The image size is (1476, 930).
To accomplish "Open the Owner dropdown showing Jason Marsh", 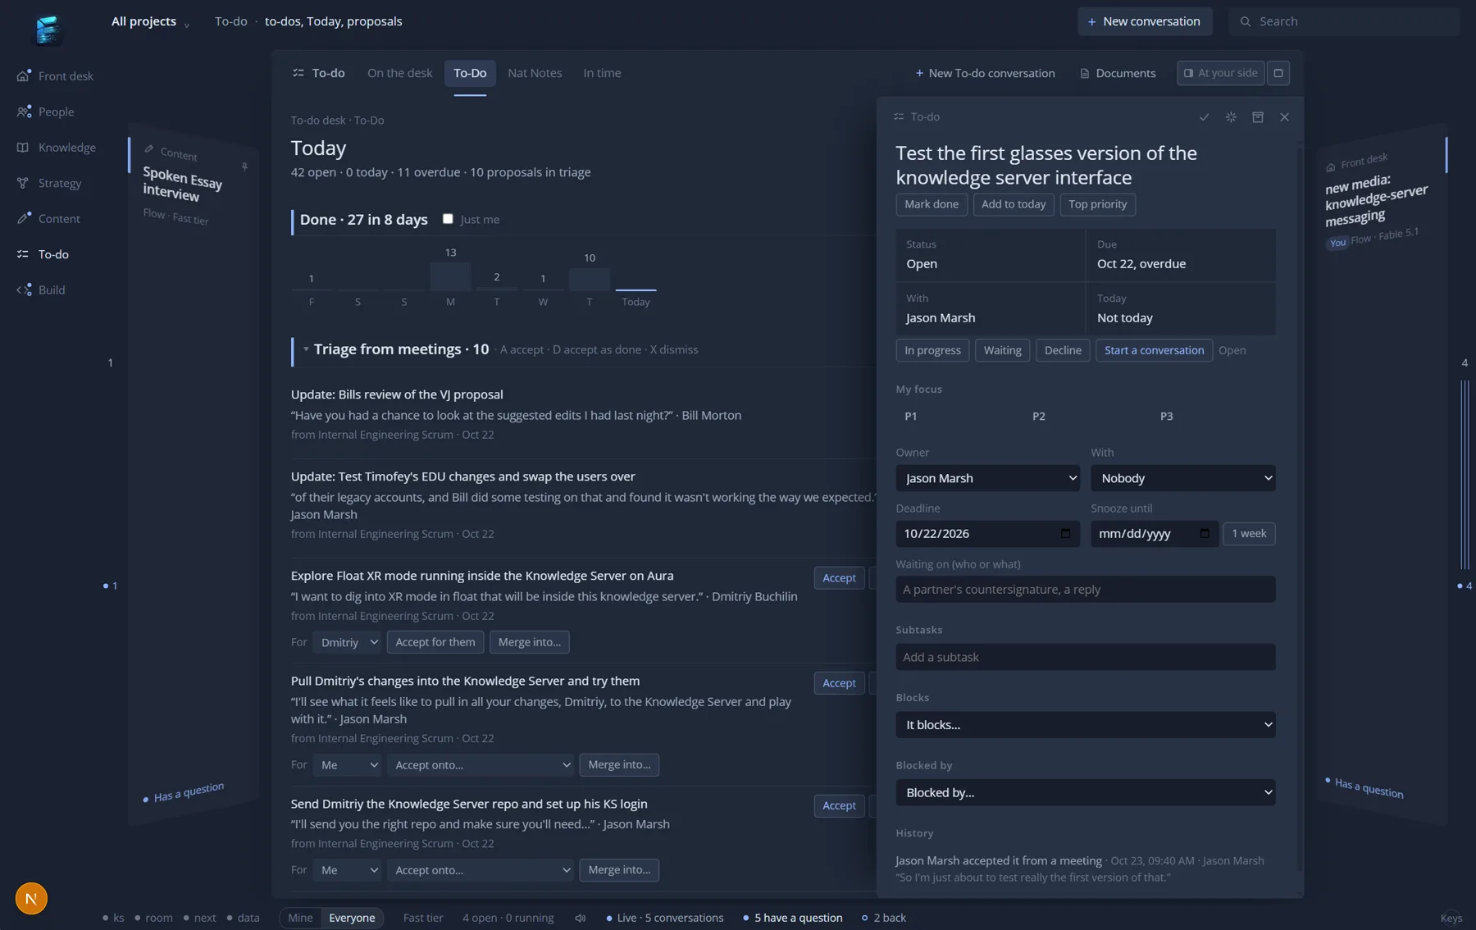I will click(x=987, y=478).
